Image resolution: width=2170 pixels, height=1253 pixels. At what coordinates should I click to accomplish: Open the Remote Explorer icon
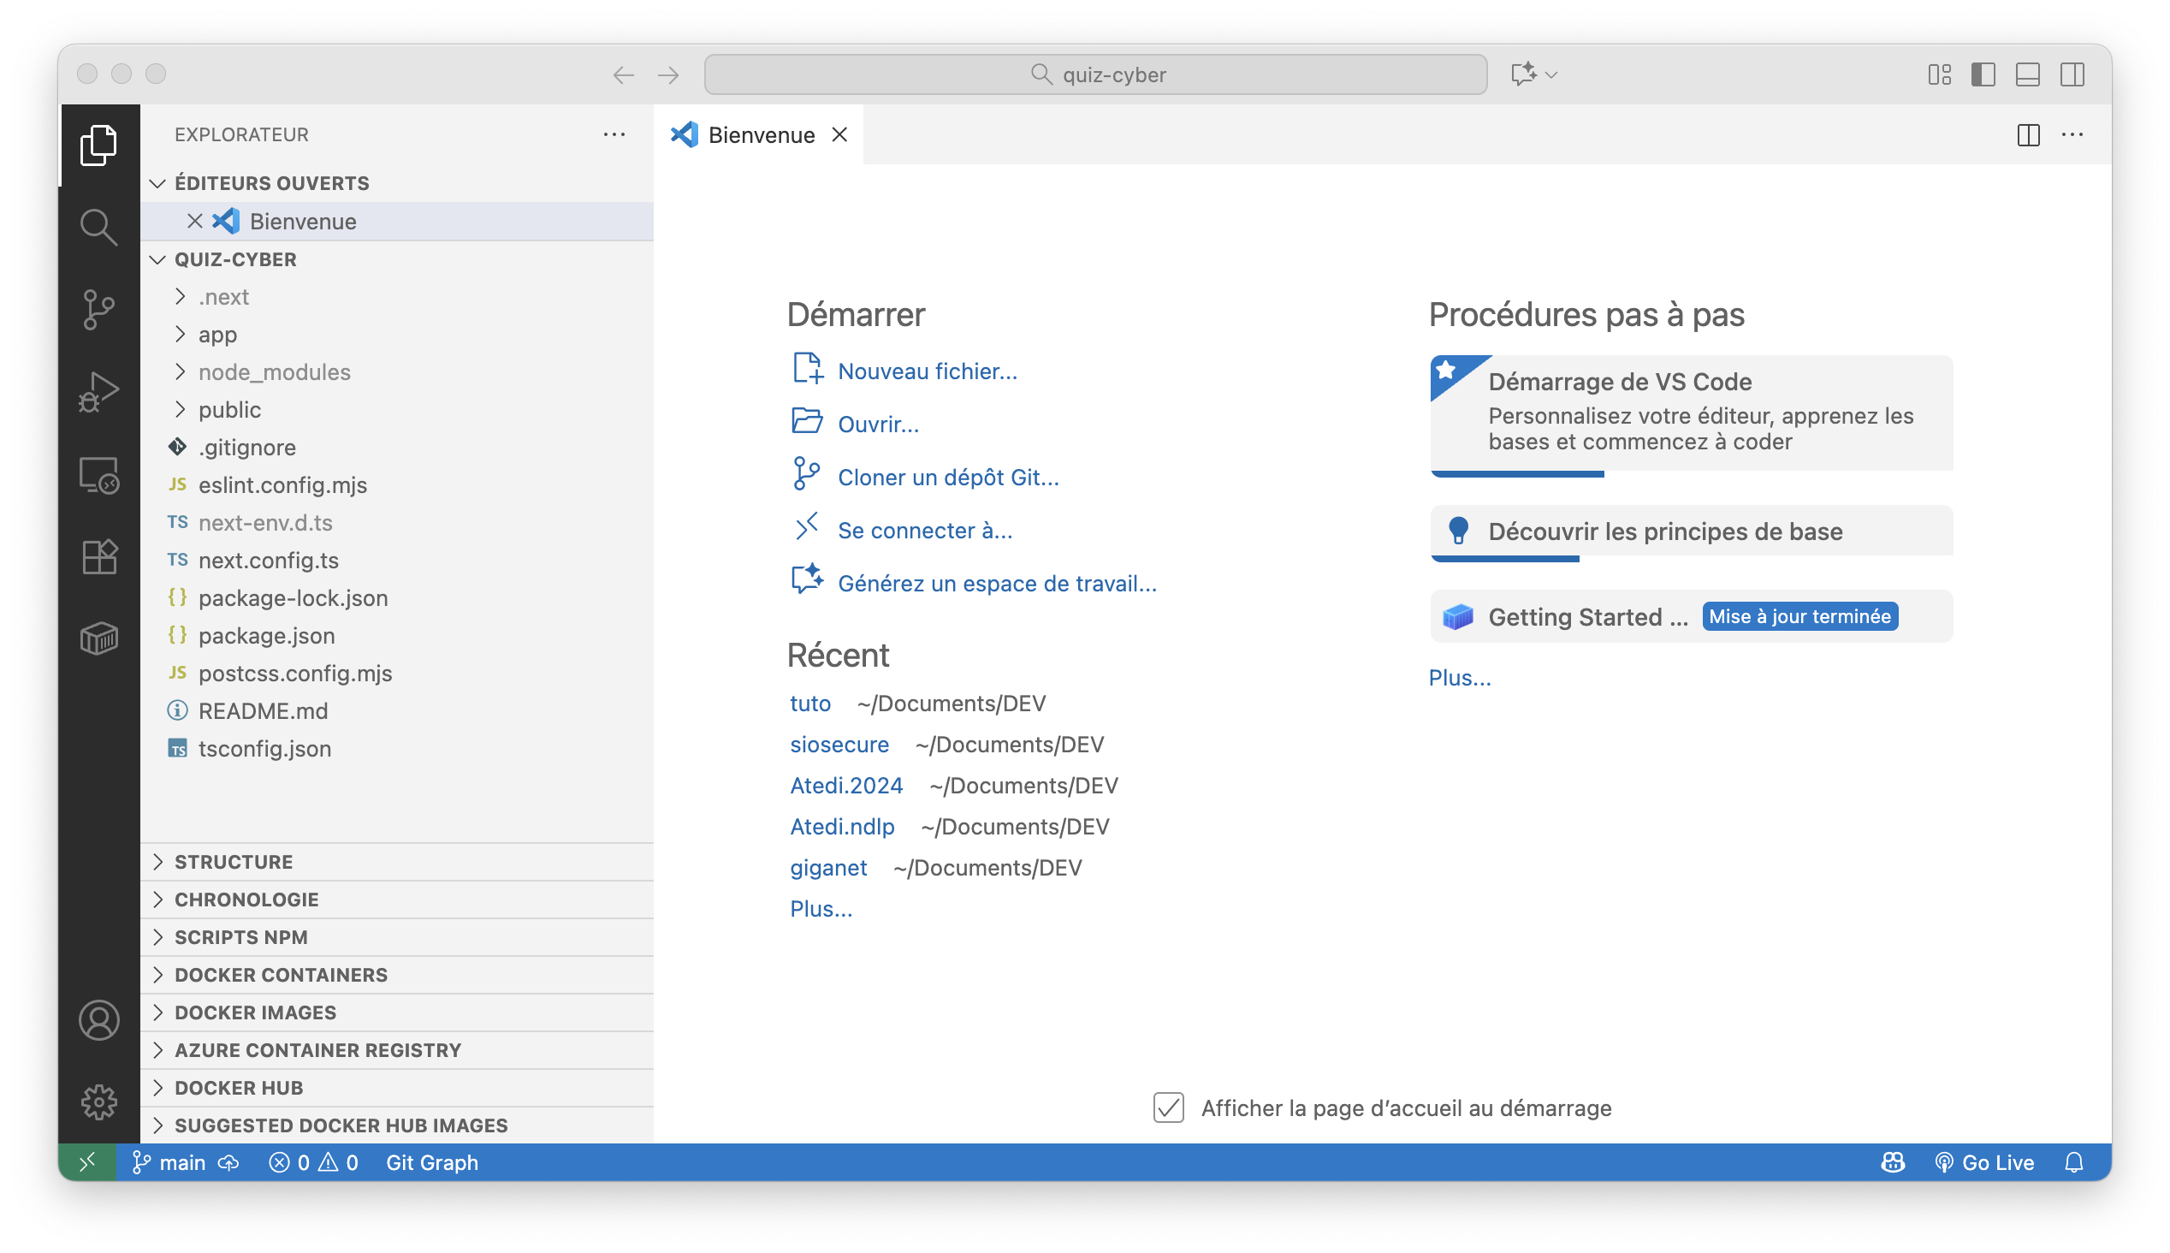[99, 474]
